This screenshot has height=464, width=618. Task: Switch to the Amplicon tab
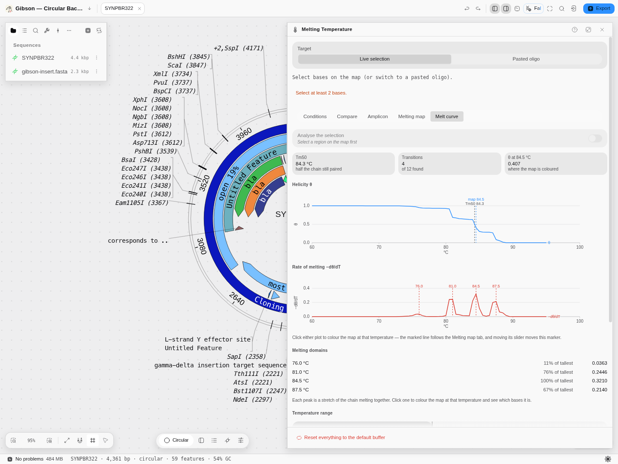tap(378, 116)
